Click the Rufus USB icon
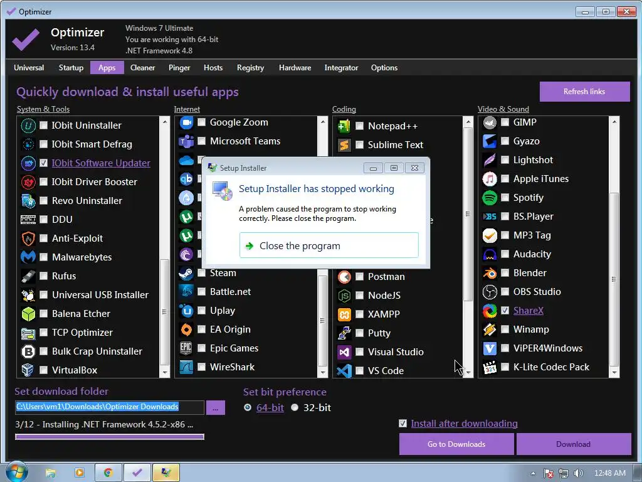The image size is (642, 482). coord(28,276)
